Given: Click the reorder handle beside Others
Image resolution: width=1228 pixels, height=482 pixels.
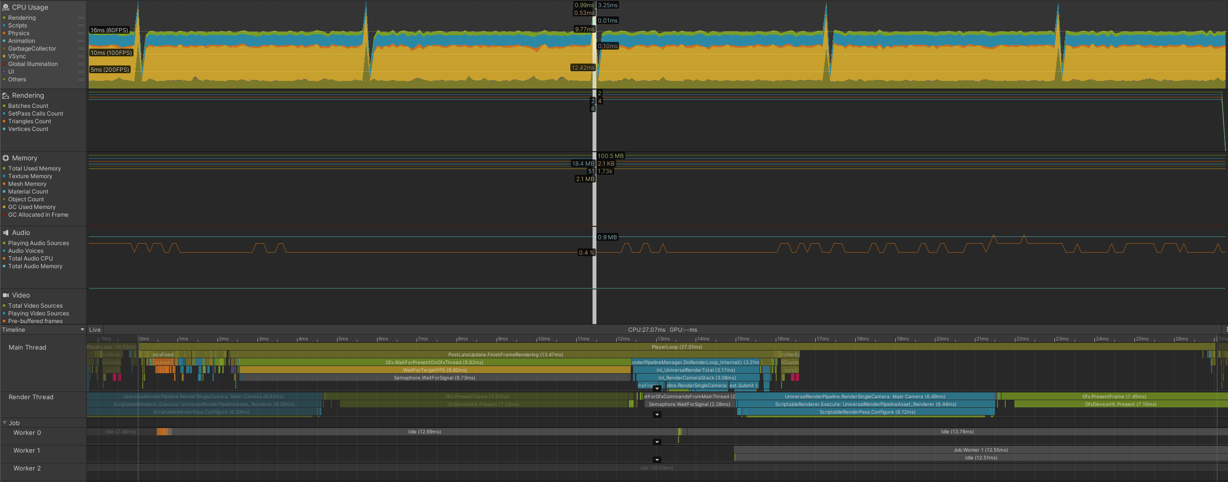Looking at the screenshot, I should (x=81, y=79).
